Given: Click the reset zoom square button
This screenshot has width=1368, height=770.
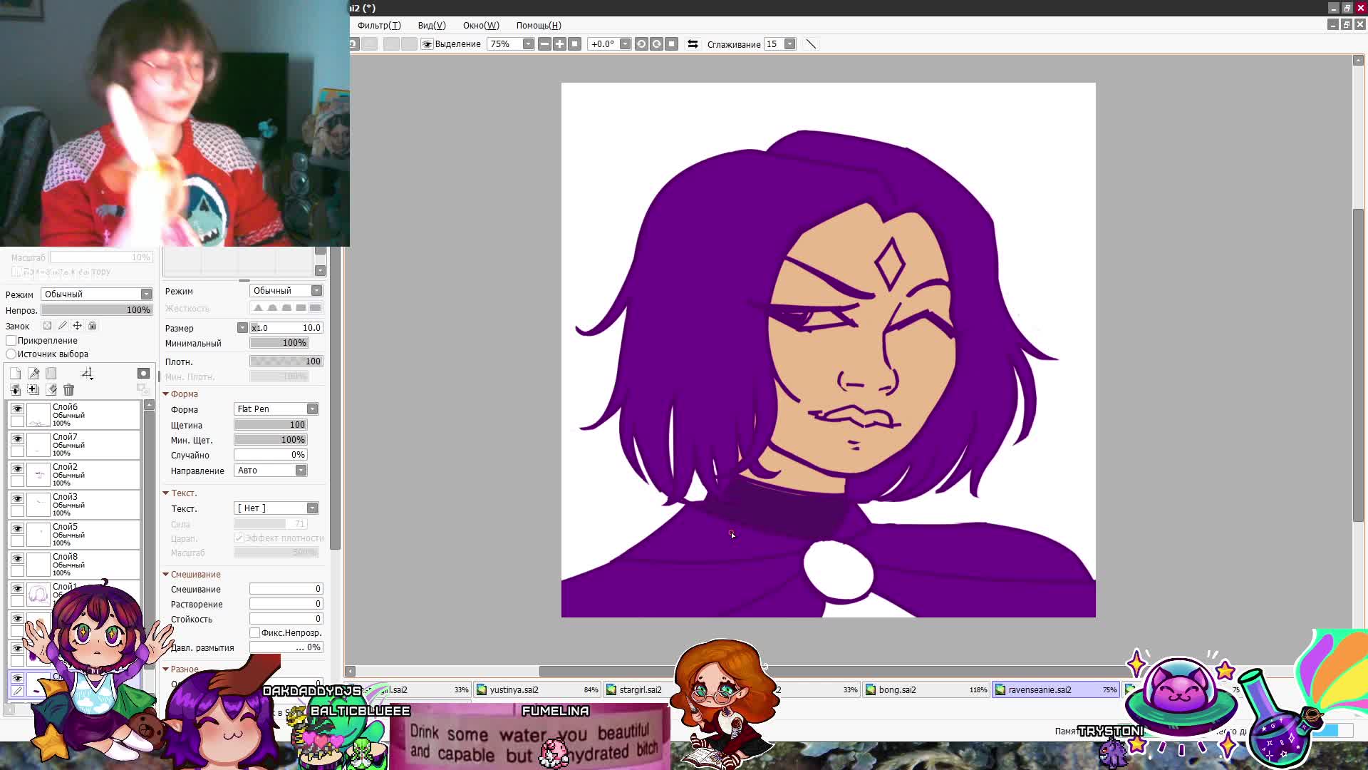Looking at the screenshot, I should (x=575, y=44).
